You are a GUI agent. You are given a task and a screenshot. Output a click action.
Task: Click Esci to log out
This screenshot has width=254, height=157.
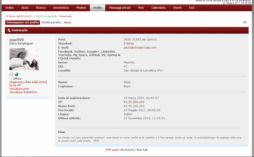click(191, 8)
